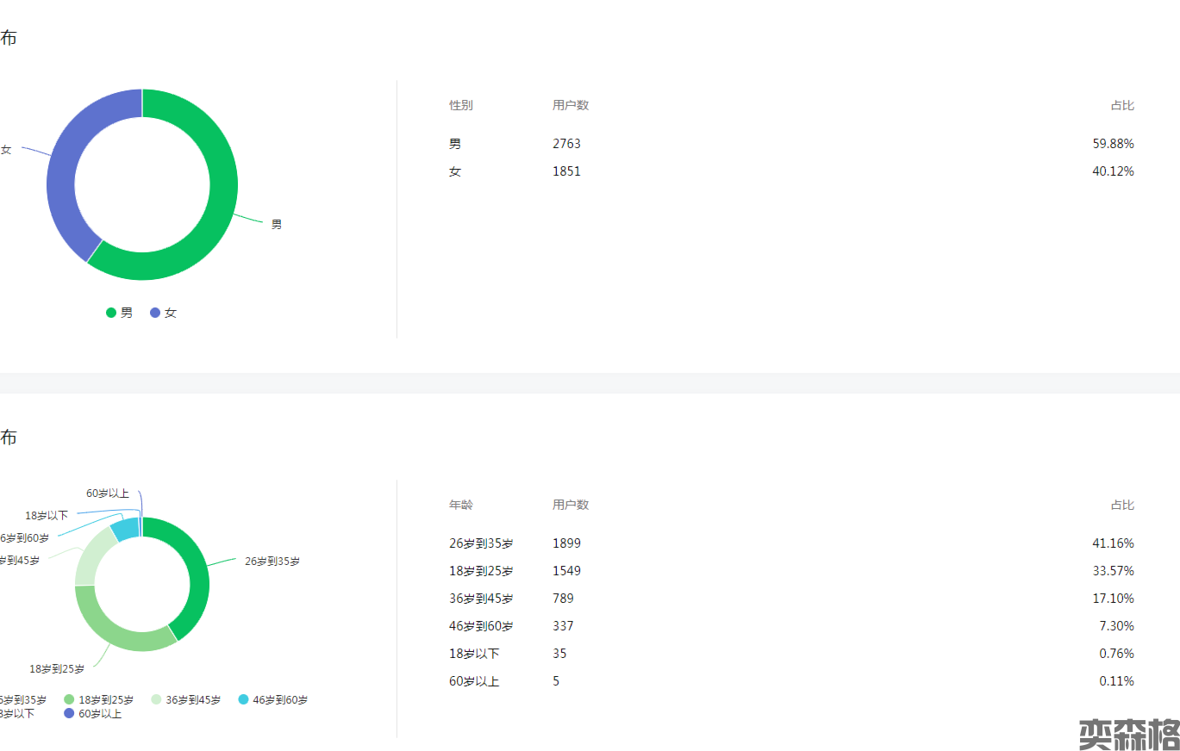Hide the 36岁到45岁 series via legend
This screenshot has width=1180, height=751.
click(185, 699)
